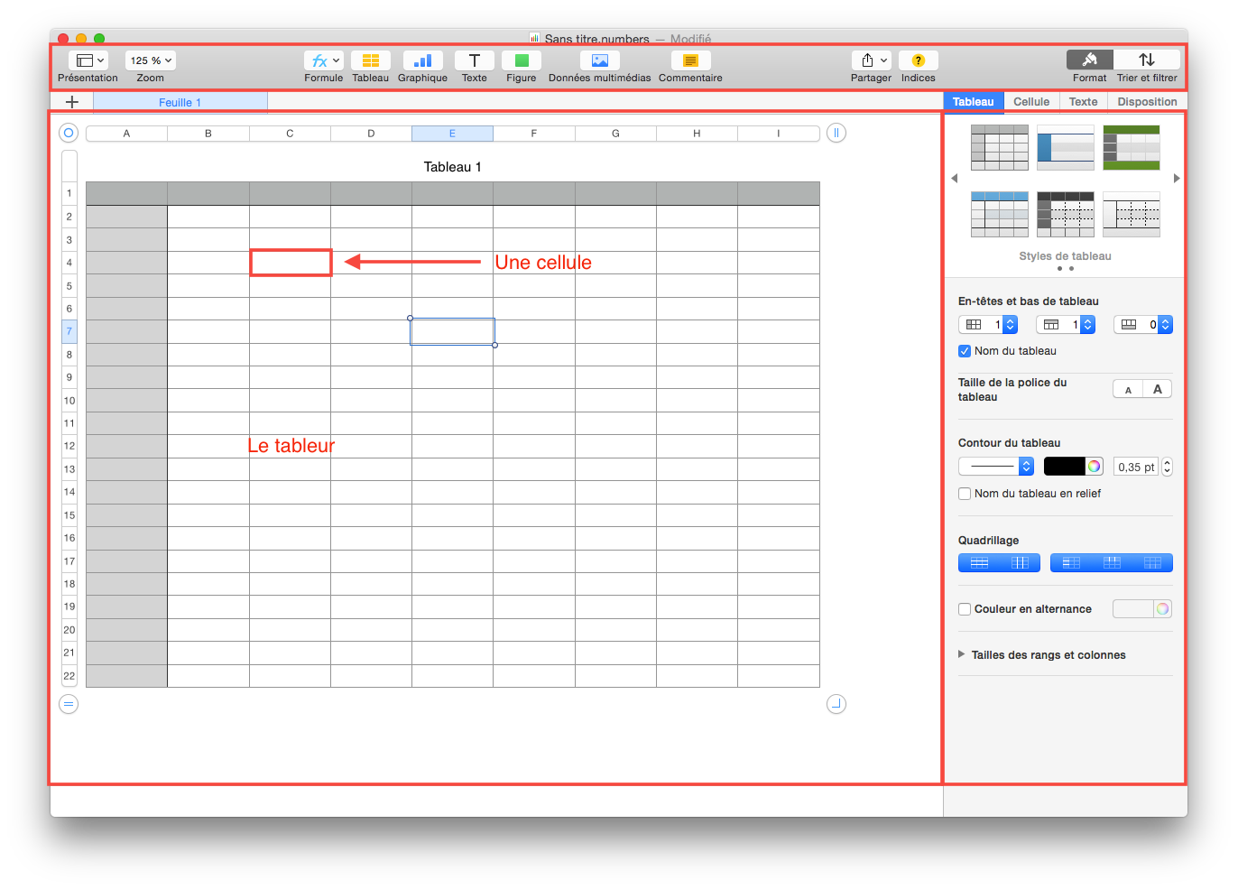
Task: Toggle footer row gridlines button
Action: 1152,563
